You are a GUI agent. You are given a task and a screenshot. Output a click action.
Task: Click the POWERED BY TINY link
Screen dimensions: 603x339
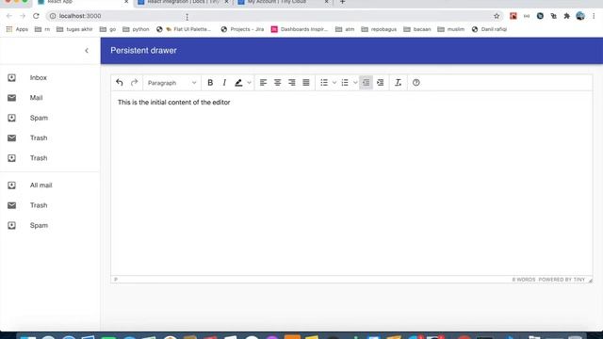point(562,280)
